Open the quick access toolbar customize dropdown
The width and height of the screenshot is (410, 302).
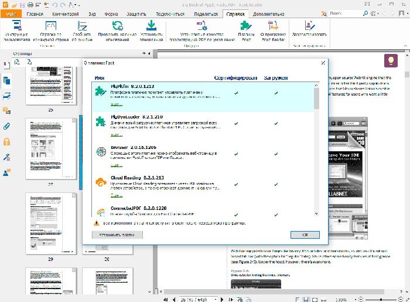click(x=78, y=5)
